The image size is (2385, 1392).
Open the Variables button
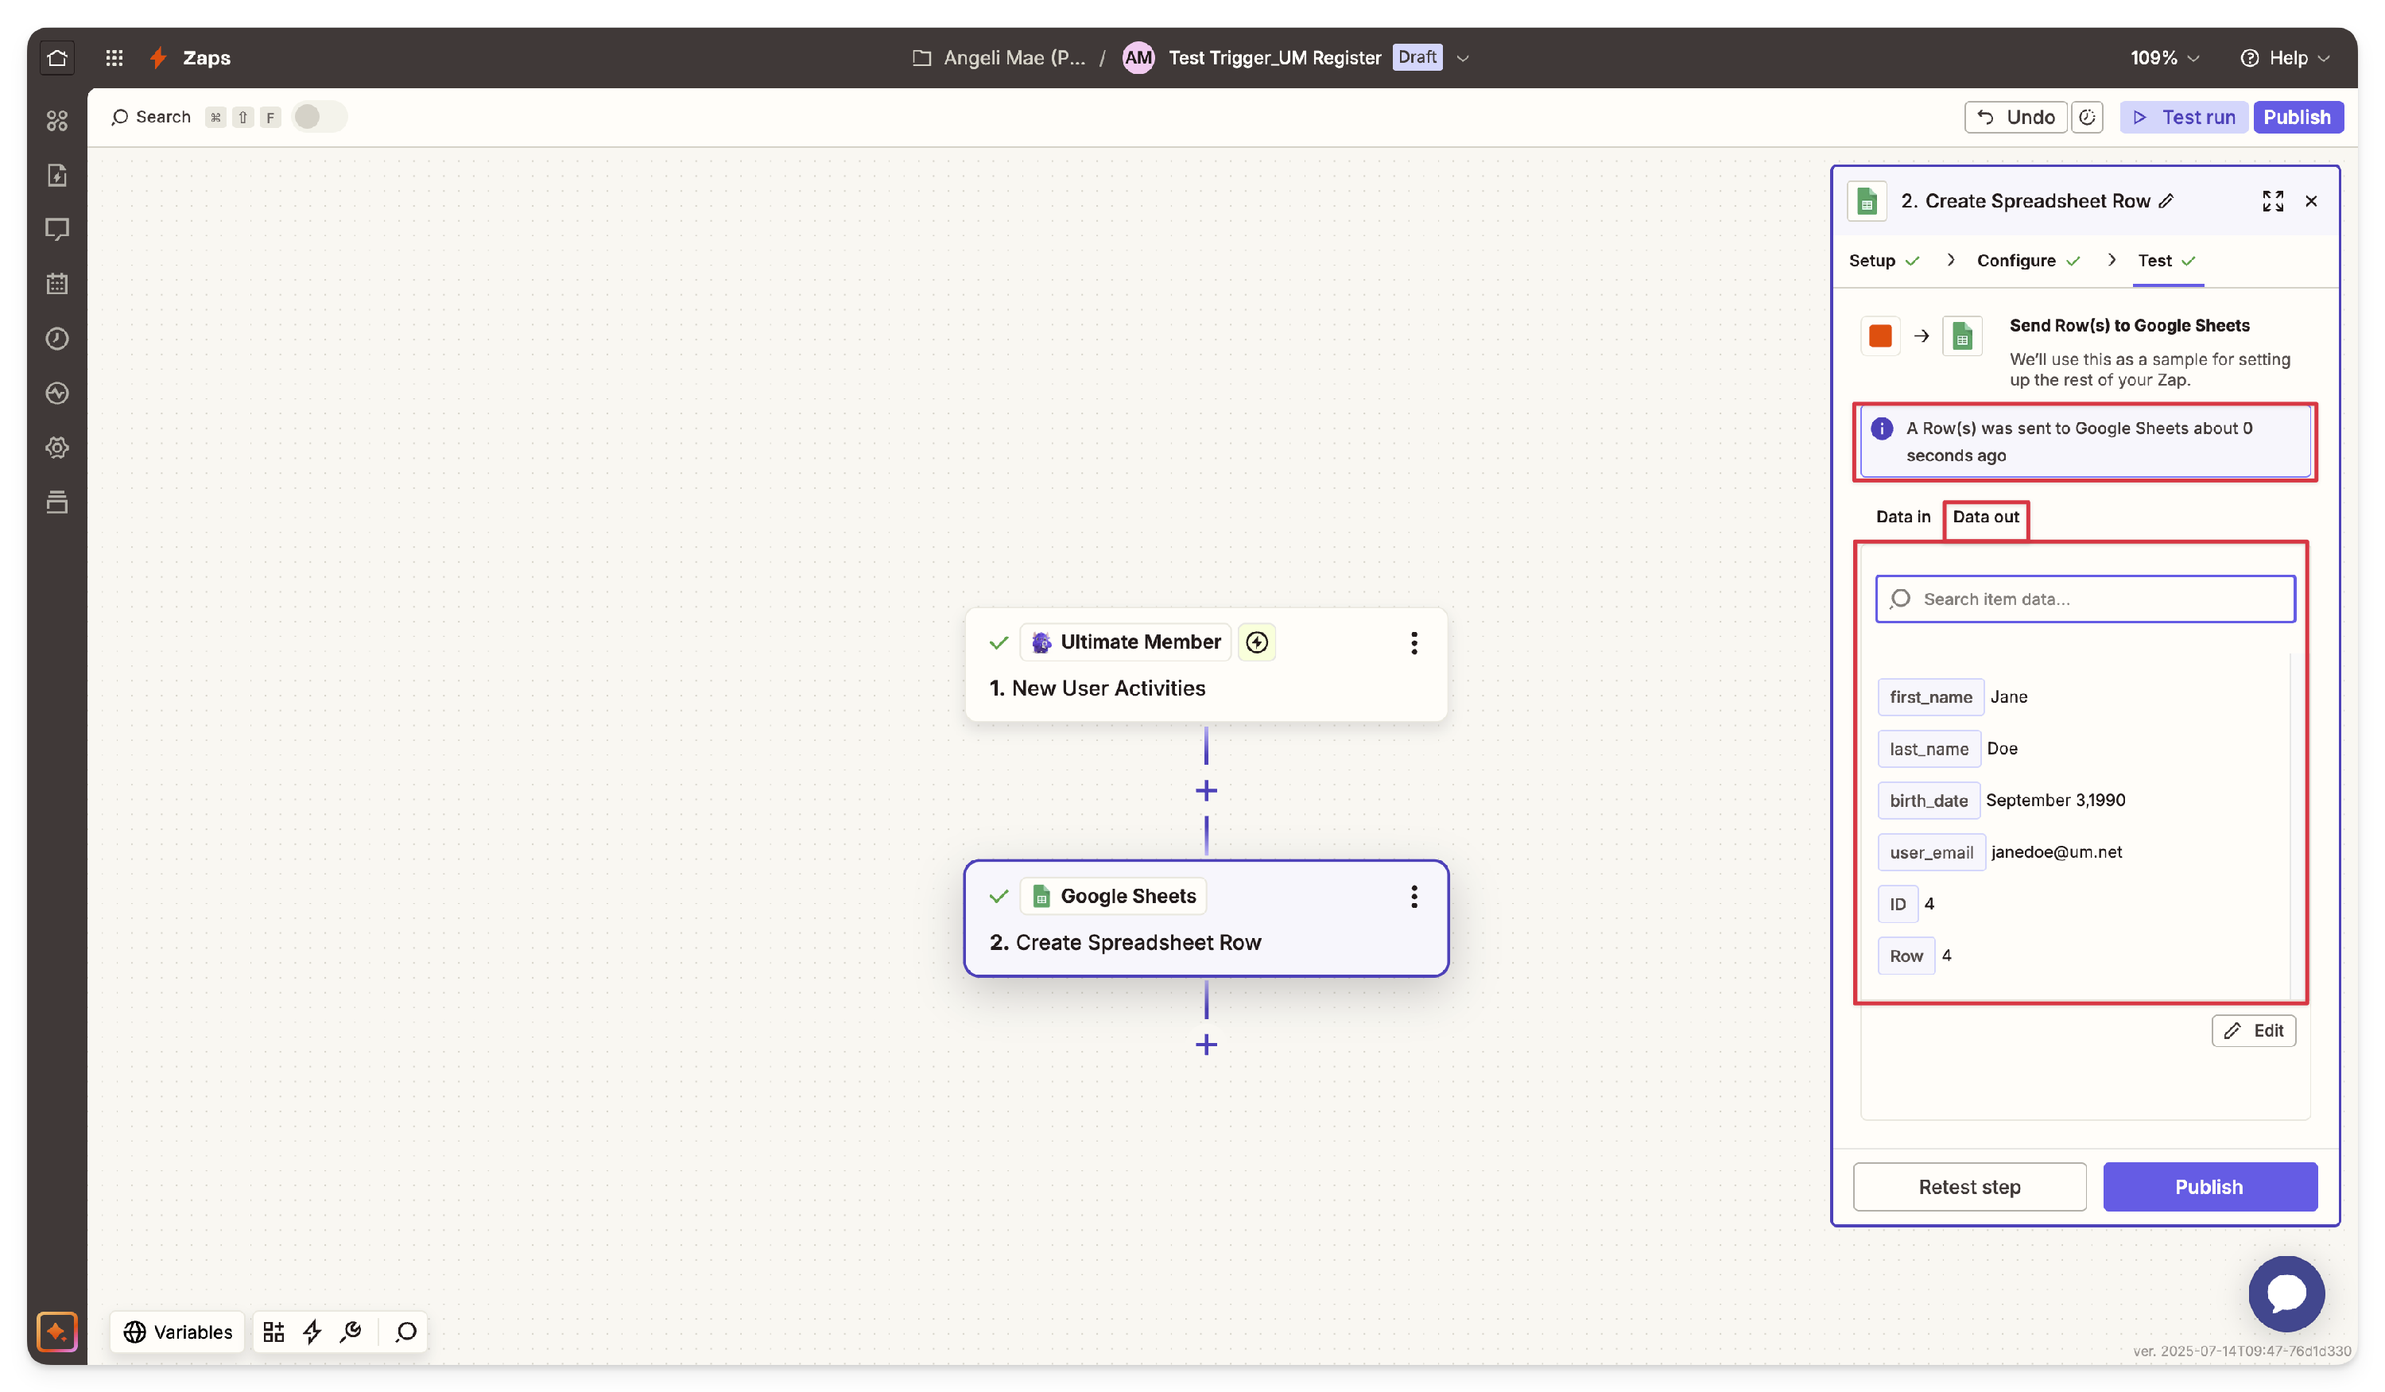click(x=178, y=1332)
